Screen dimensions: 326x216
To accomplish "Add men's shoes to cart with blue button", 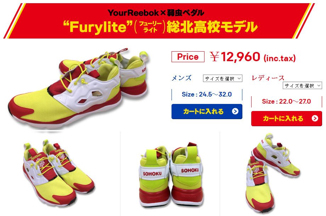I will 207,111.
